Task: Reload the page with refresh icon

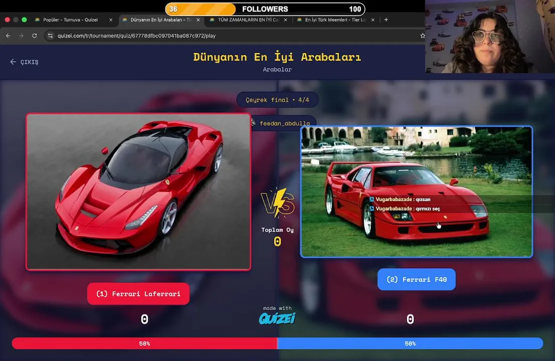Action: [34, 36]
